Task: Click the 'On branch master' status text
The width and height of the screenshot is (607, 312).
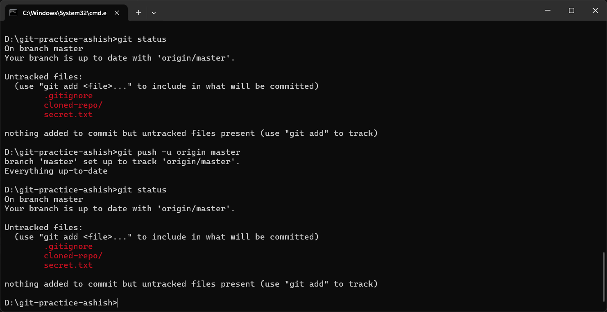Action: (x=43, y=48)
